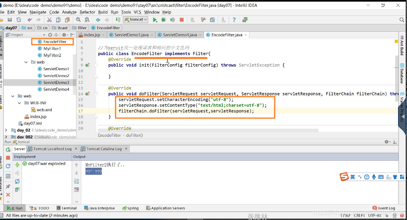Close the Tomcat Catalina Log tab
The height and width of the screenshot is (220, 407).
click(x=126, y=149)
